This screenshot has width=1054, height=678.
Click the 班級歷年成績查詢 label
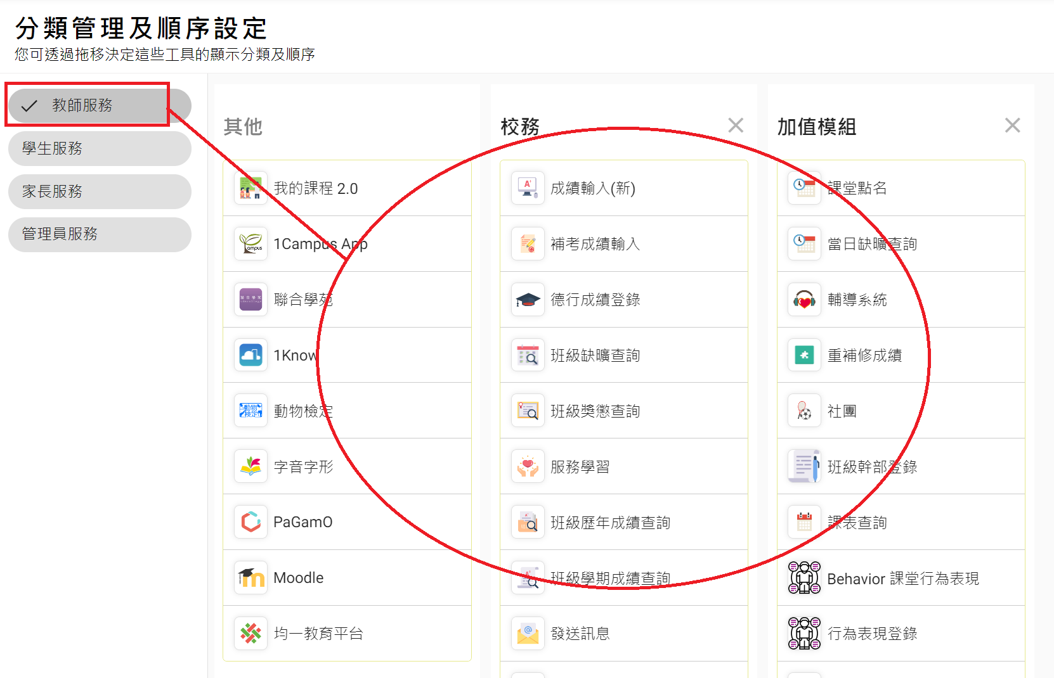click(x=611, y=523)
